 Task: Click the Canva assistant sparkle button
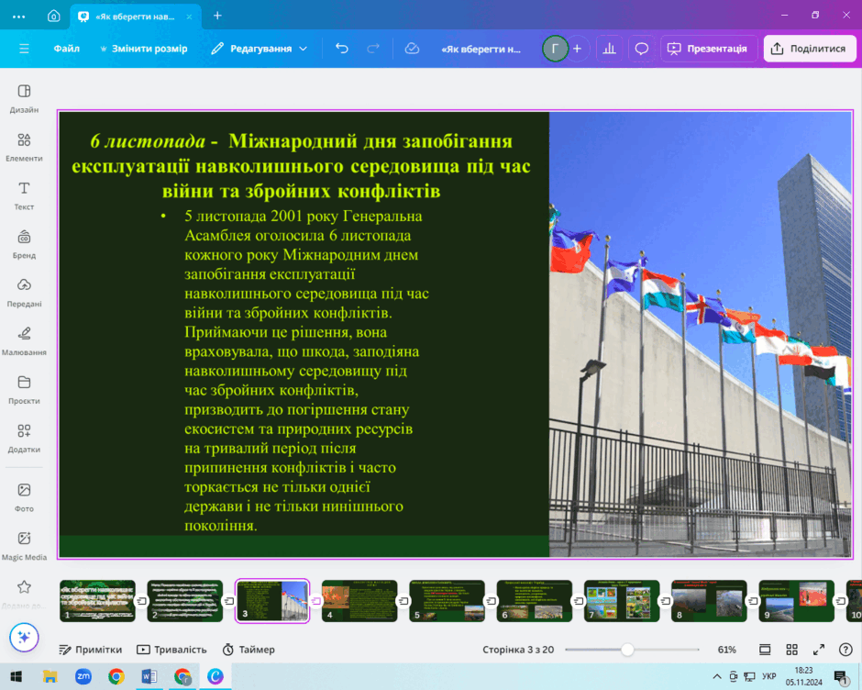[x=24, y=637]
